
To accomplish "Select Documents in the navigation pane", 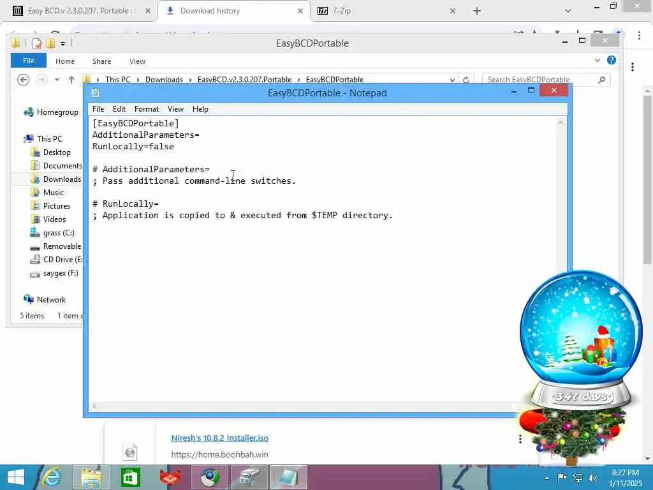I will point(62,166).
